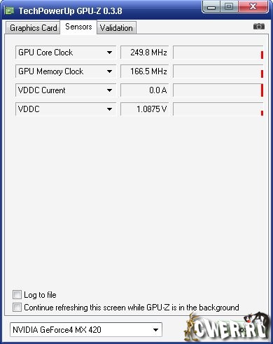273x344 pixels.
Task: Click the GPU Memory Clock history graph
Action: coord(218,71)
